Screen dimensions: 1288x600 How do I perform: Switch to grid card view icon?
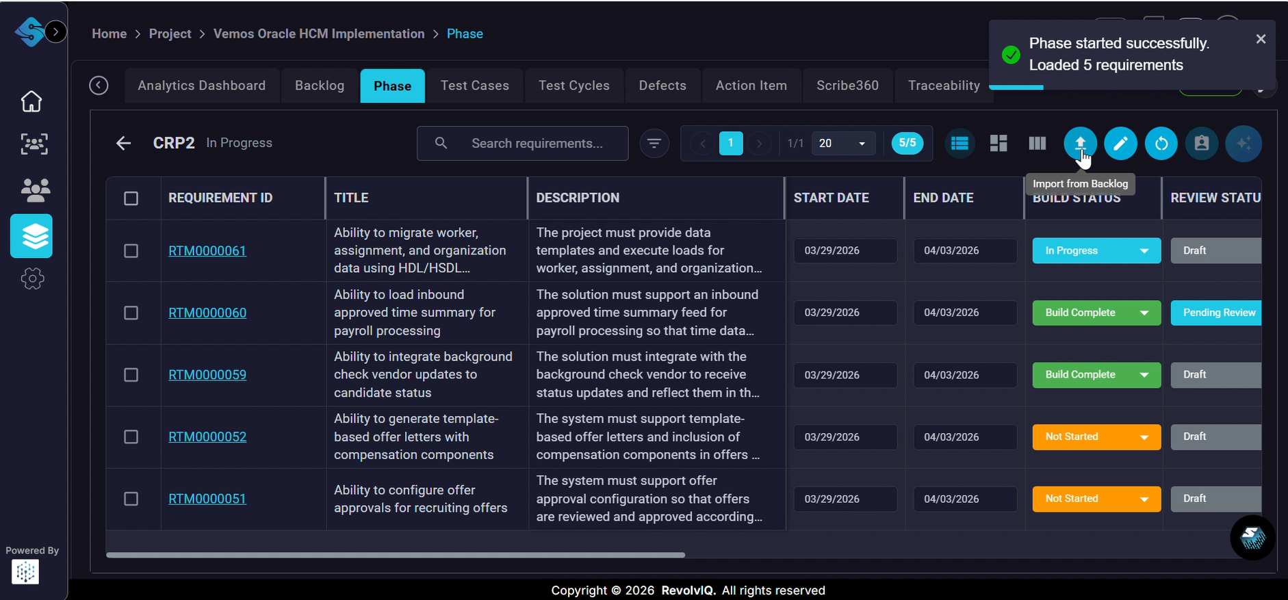pyautogui.click(x=999, y=144)
